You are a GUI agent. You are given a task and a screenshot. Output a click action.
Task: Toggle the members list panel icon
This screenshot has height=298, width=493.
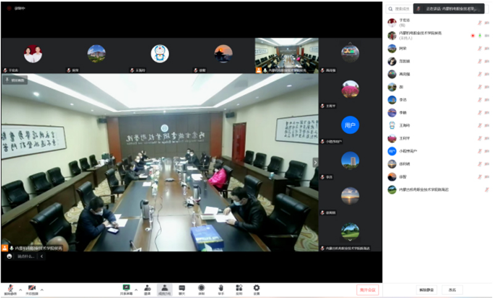(x=165, y=288)
